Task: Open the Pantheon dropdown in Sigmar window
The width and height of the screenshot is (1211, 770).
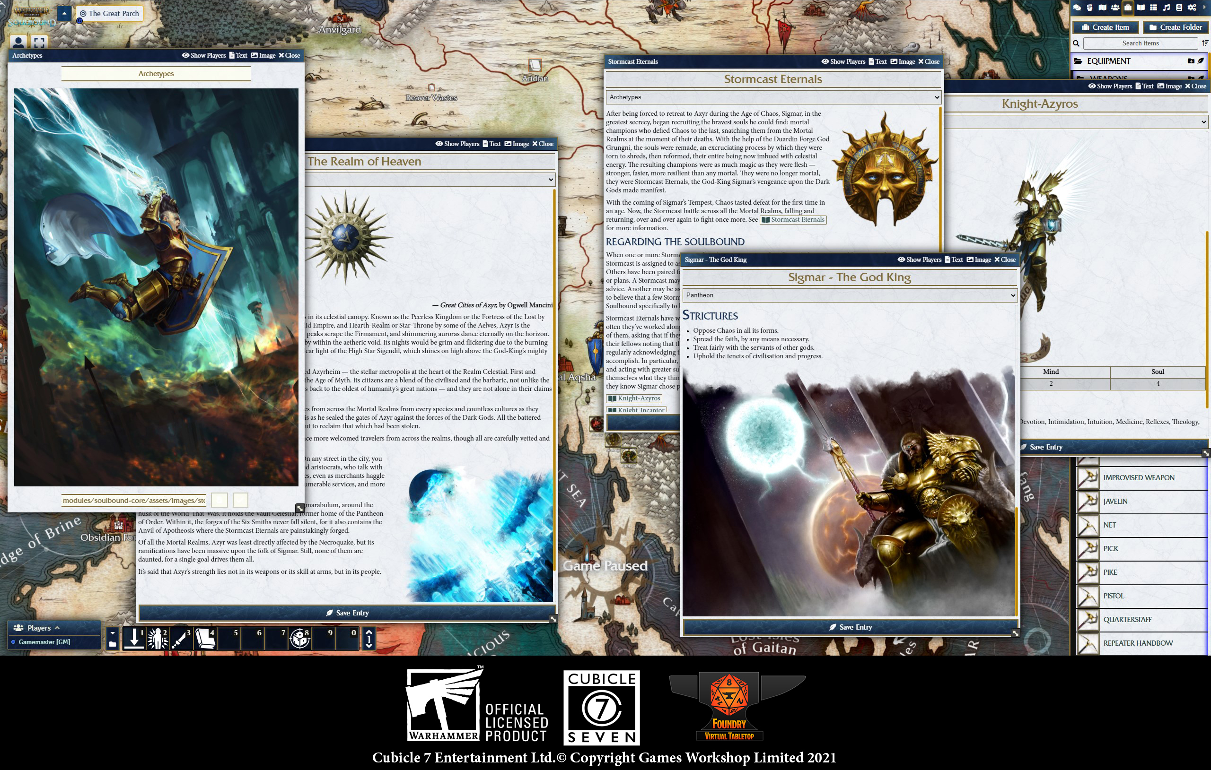Action: [x=850, y=295]
